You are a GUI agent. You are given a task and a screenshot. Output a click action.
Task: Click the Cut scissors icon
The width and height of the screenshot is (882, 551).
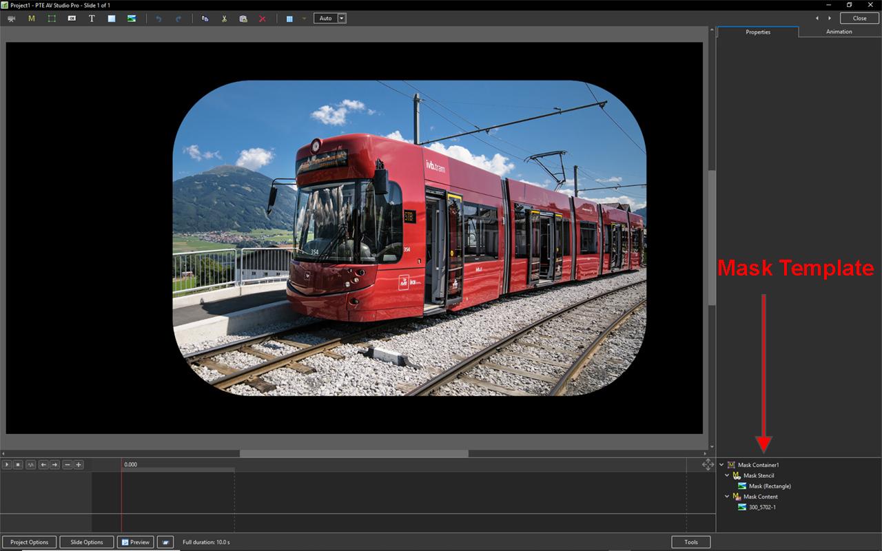pos(224,19)
